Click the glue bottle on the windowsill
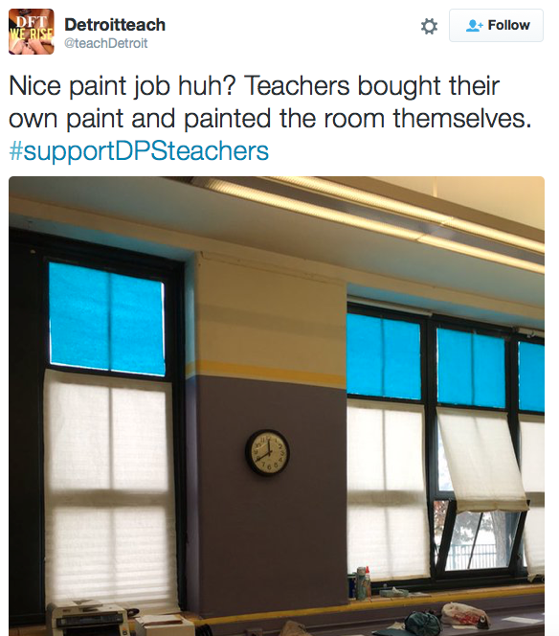This screenshot has width=559, height=636. (x=363, y=583)
